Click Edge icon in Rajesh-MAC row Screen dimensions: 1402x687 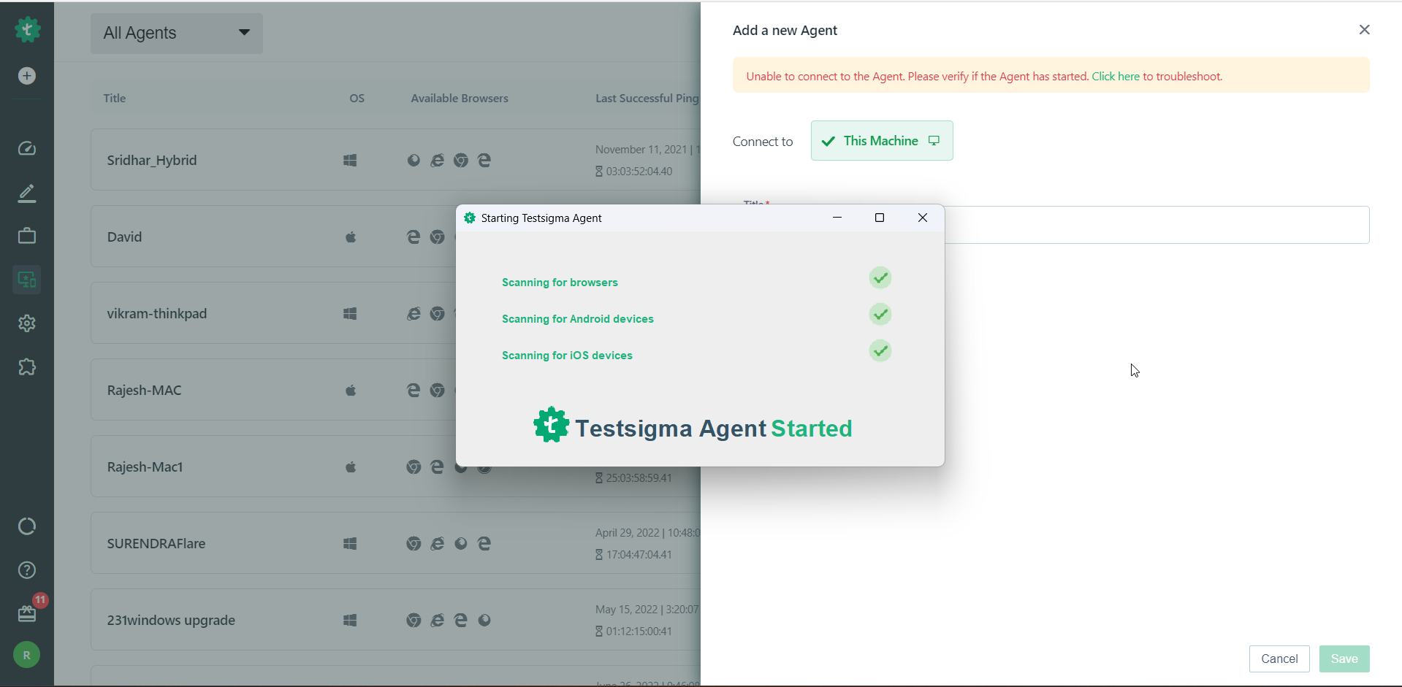tap(414, 391)
